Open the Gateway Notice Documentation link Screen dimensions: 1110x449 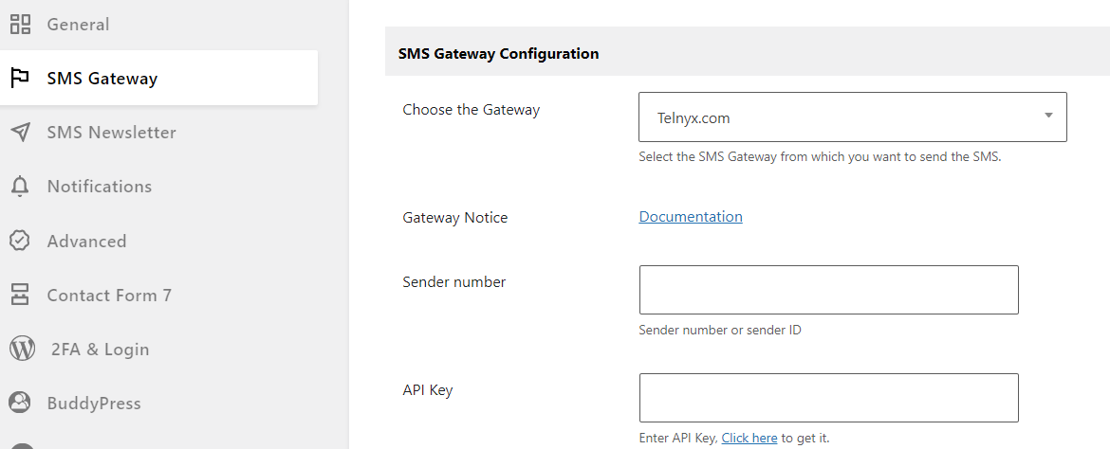point(691,216)
